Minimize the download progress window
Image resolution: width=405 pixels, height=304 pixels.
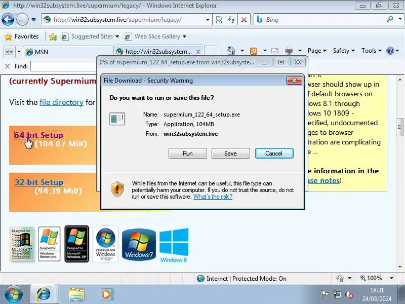(x=264, y=62)
